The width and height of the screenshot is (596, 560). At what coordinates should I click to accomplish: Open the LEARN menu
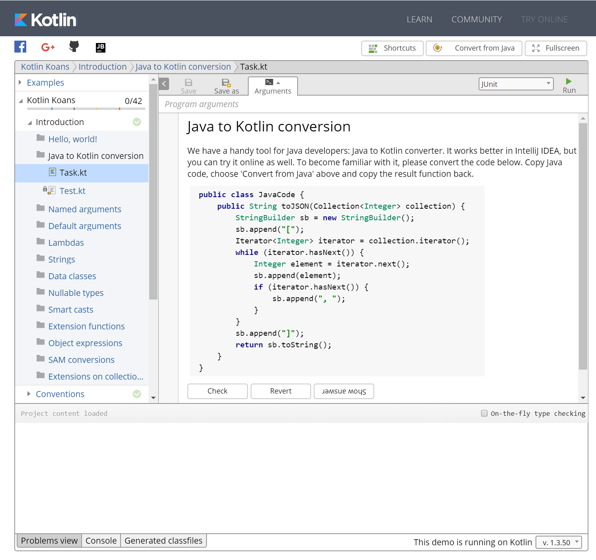(419, 20)
